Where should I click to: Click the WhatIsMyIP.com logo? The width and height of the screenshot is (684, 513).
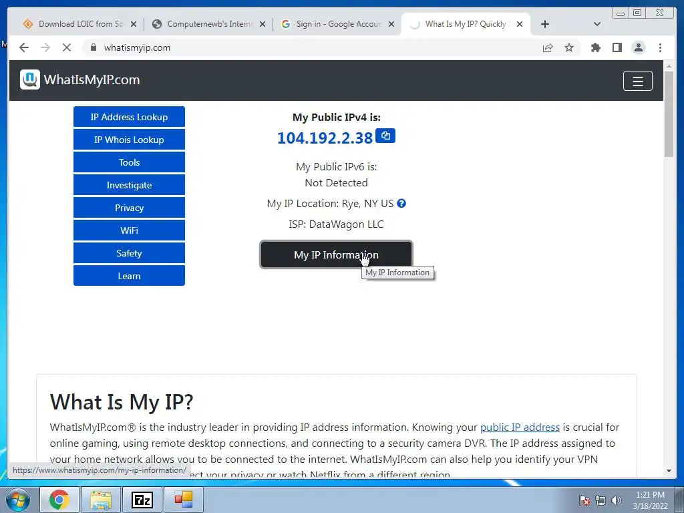pos(80,80)
